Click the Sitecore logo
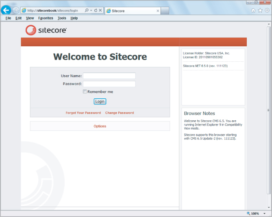This screenshot has width=272, height=217. pyautogui.click(x=46, y=30)
